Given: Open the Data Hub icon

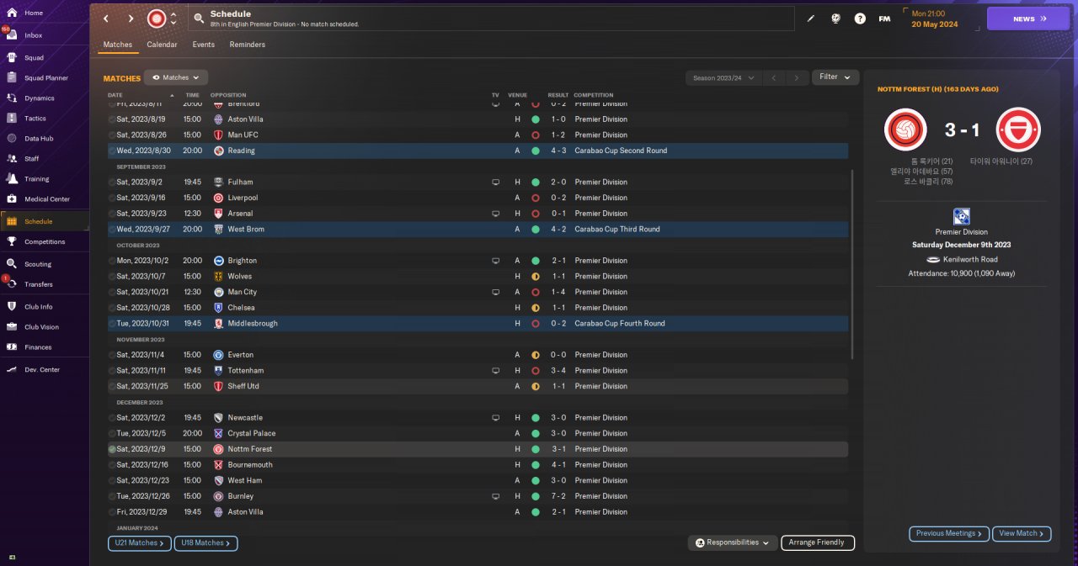Looking at the screenshot, I should click(12, 139).
